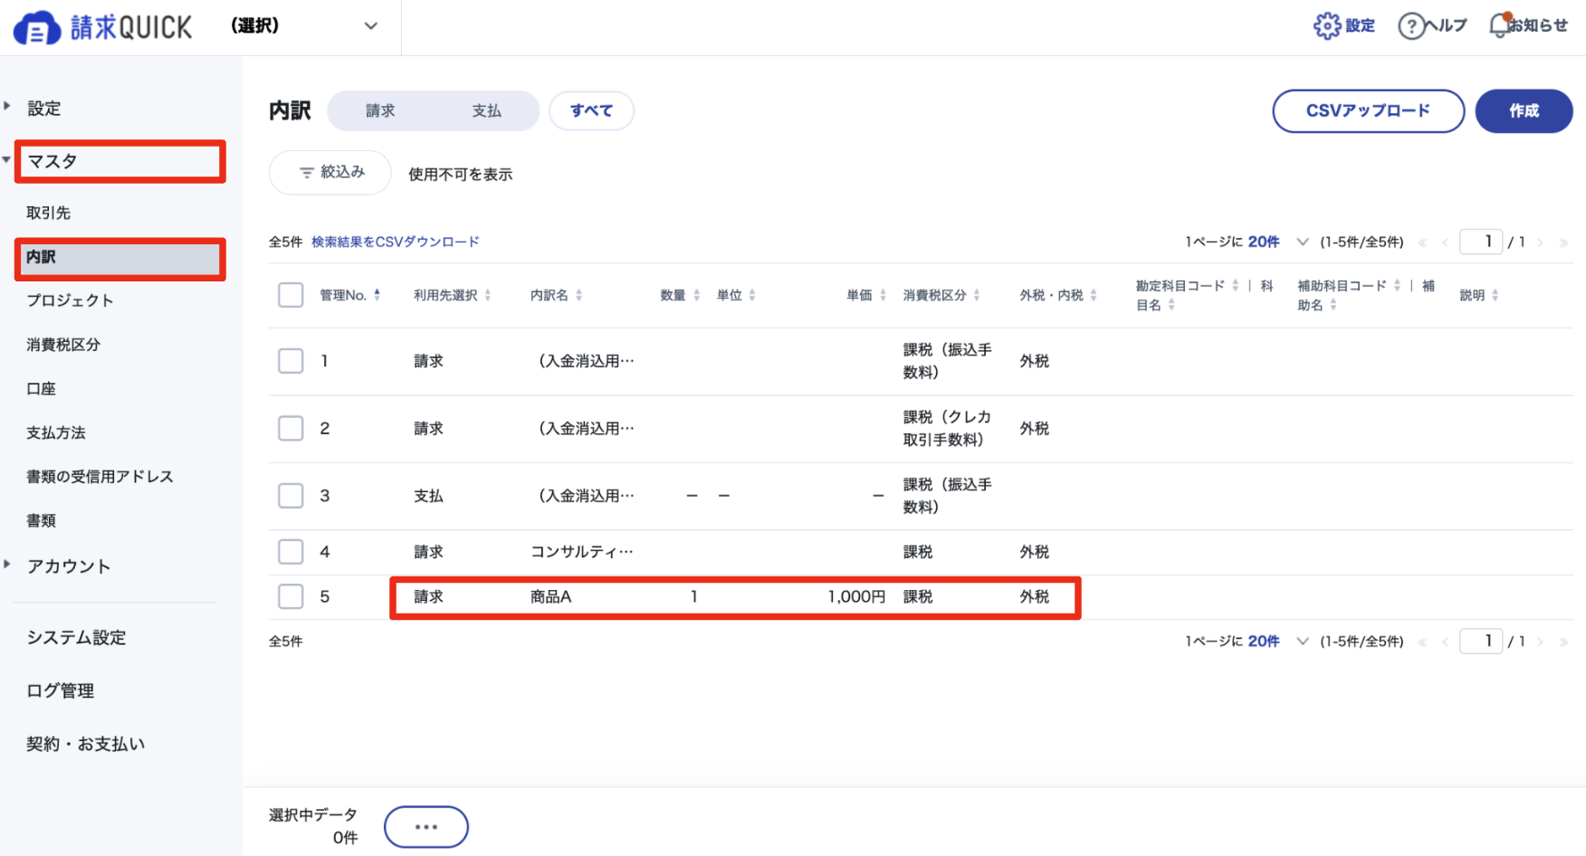
Task: Sort by 説明 column arrows
Action: click(1495, 295)
